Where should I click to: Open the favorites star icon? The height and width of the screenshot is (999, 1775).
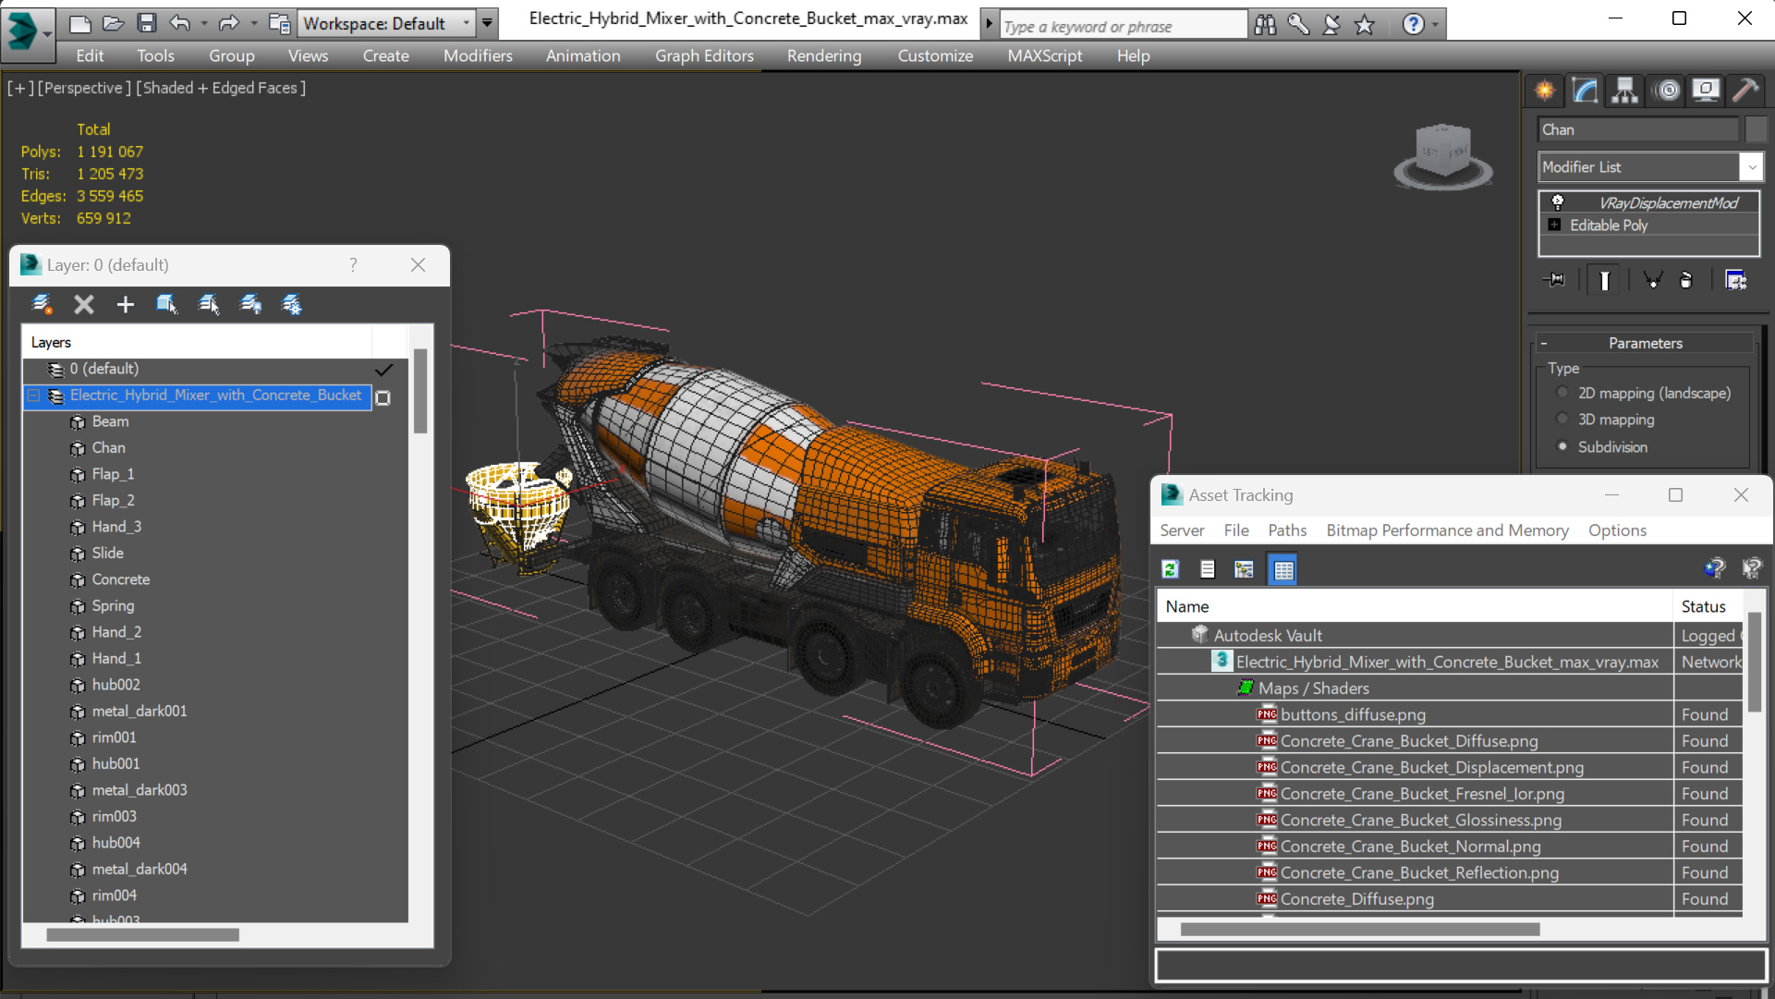pos(1365,25)
